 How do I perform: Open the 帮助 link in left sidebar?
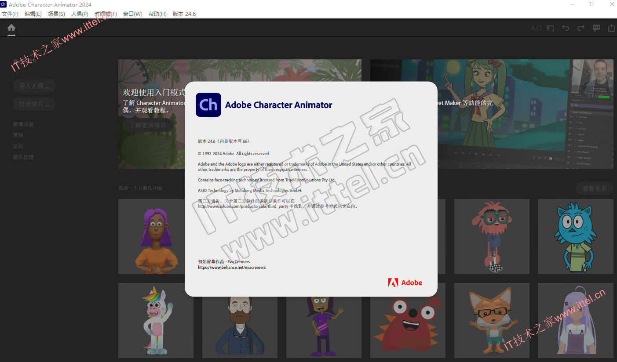tap(18, 135)
